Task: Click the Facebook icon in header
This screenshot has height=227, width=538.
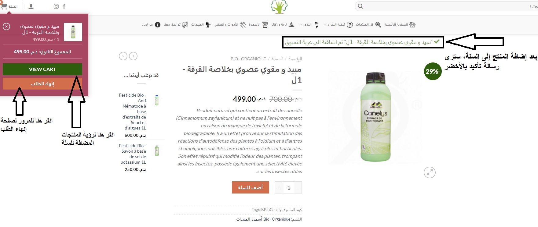Action: pos(64,6)
